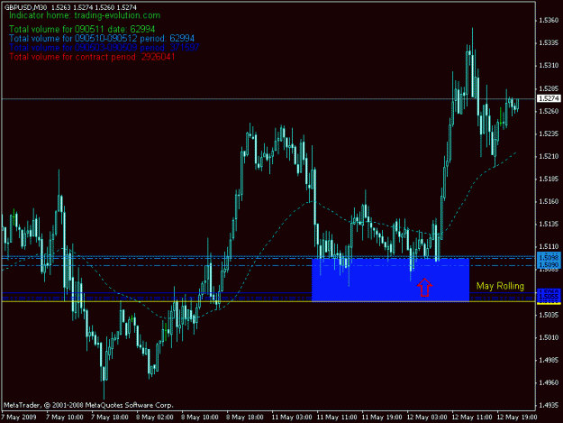
Task: Click the '12 May 11:00' time axis label
Action: [x=472, y=418]
